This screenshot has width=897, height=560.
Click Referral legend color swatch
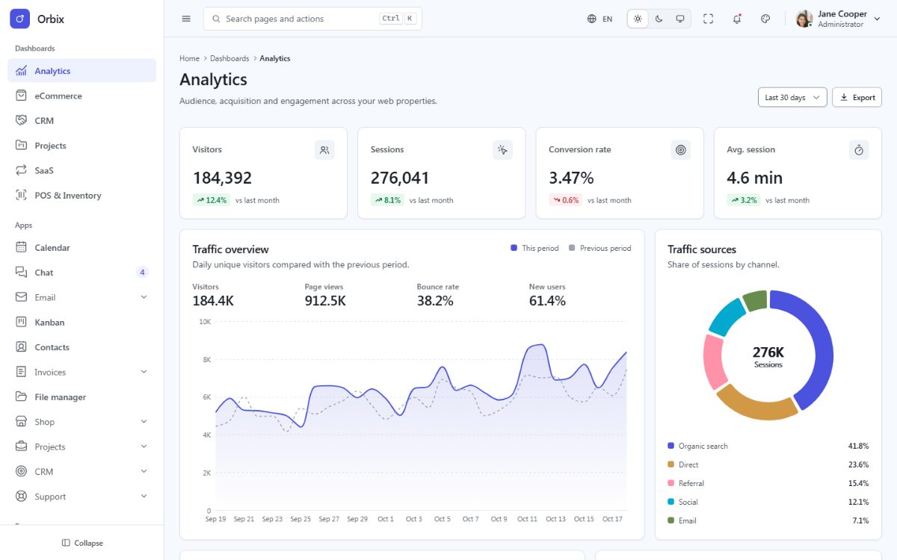pos(671,483)
